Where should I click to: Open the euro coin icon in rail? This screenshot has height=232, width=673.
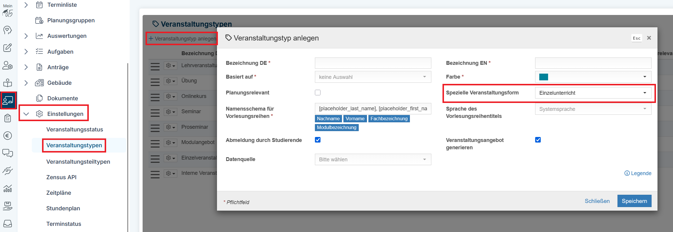coord(8,136)
